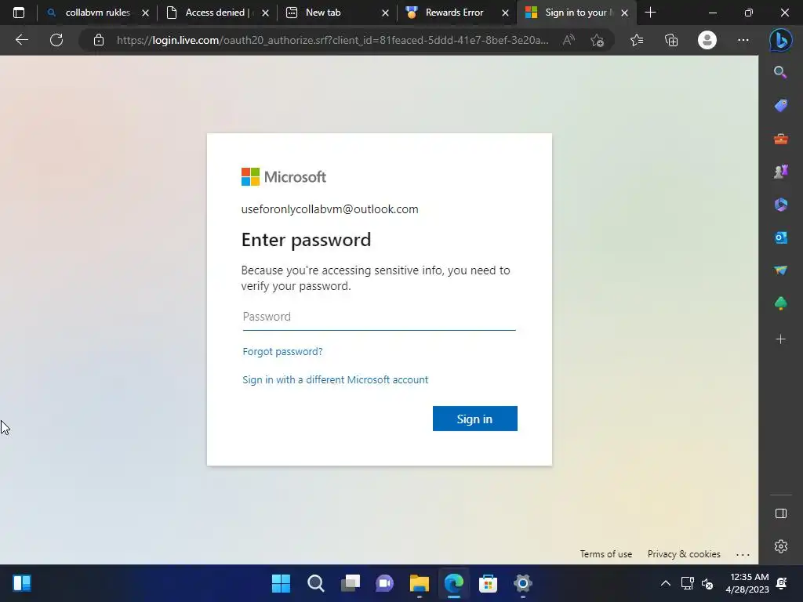
Task: Refresh the login page
Action: 56,40
